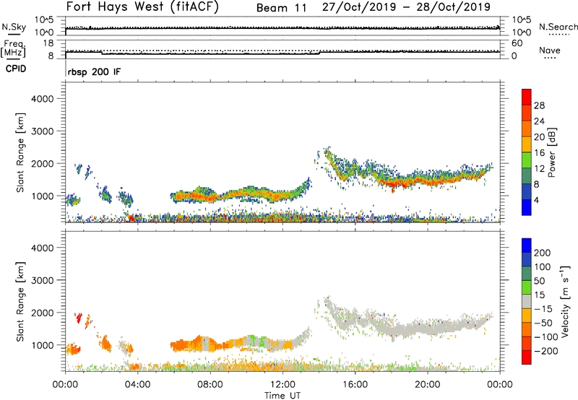Click the 'rbsp 200 IF' CPID text
The image size is (578, 400).
[94, 71]
